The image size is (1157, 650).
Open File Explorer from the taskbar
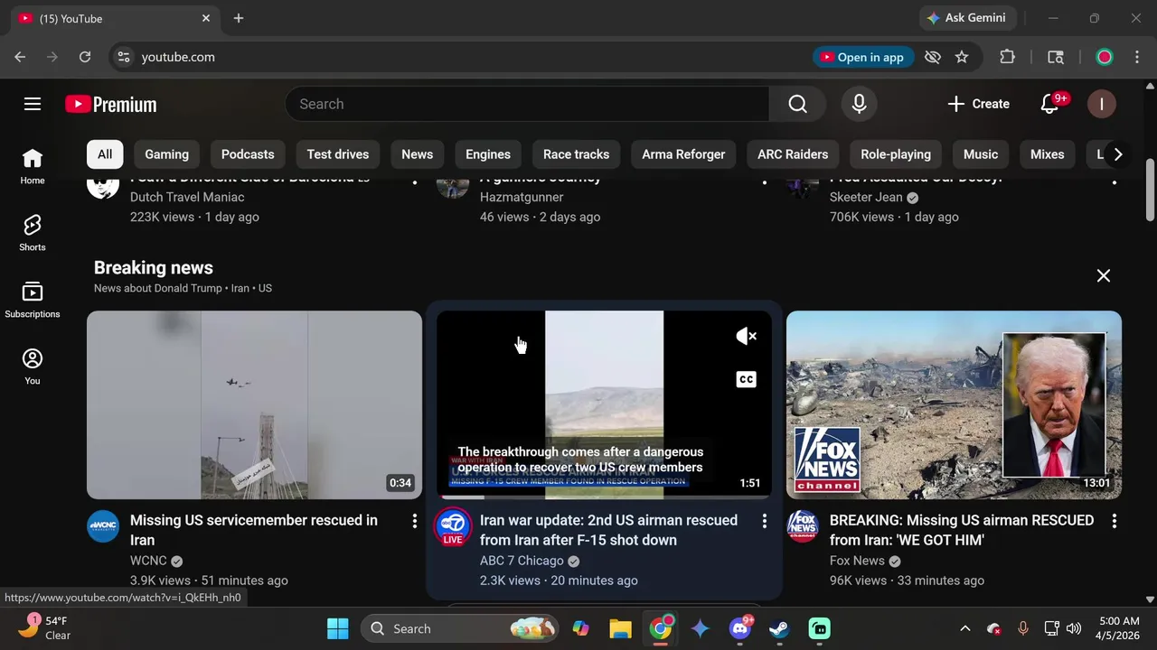[620, 628]
